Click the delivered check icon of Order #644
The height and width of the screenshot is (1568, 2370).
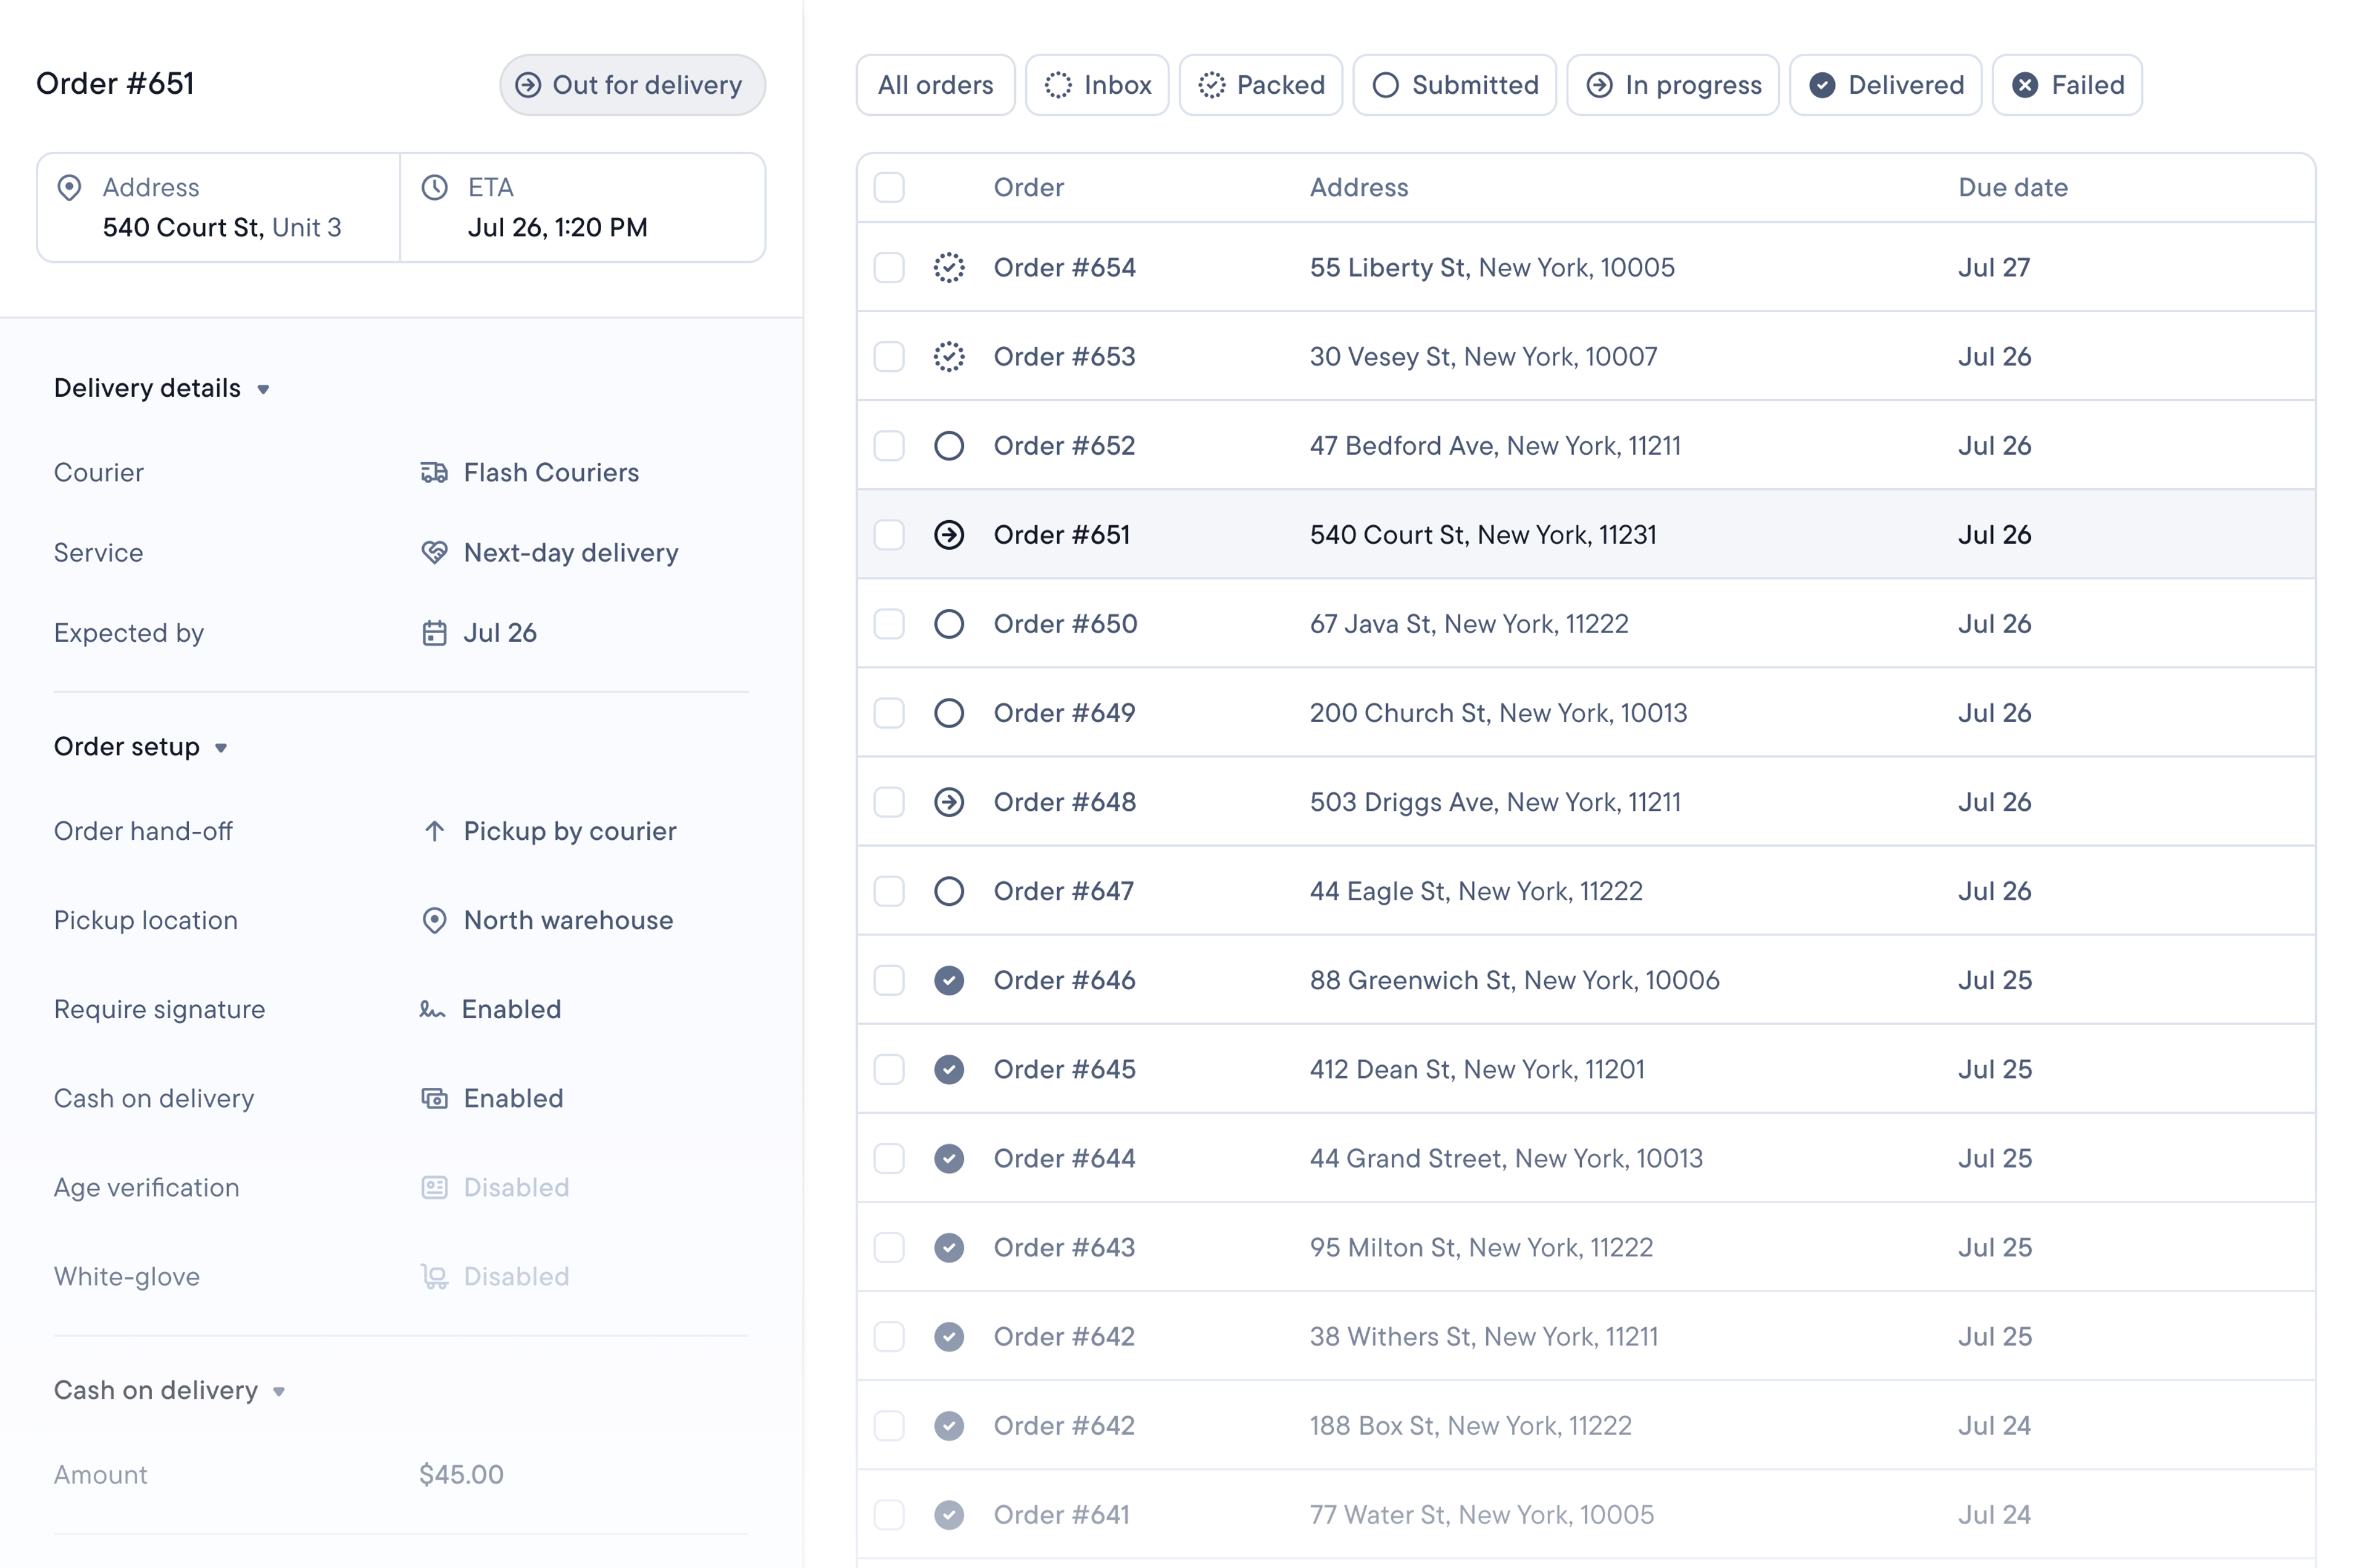[x=949, y=1158]
